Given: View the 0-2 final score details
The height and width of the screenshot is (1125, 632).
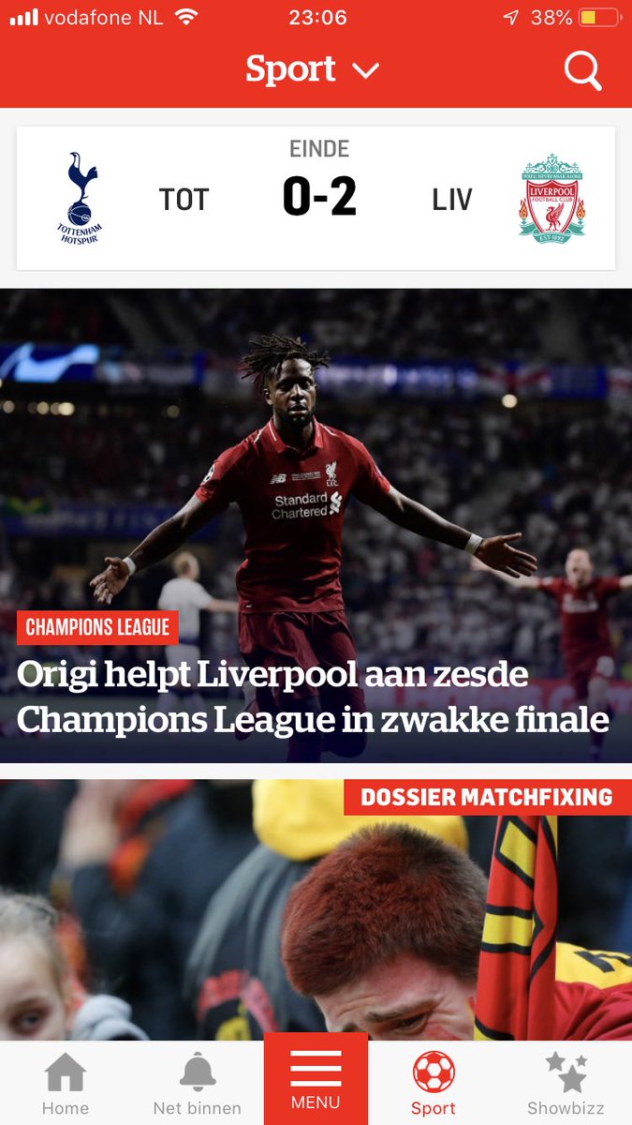Looking at the screenshot, I should pos(319,198).
